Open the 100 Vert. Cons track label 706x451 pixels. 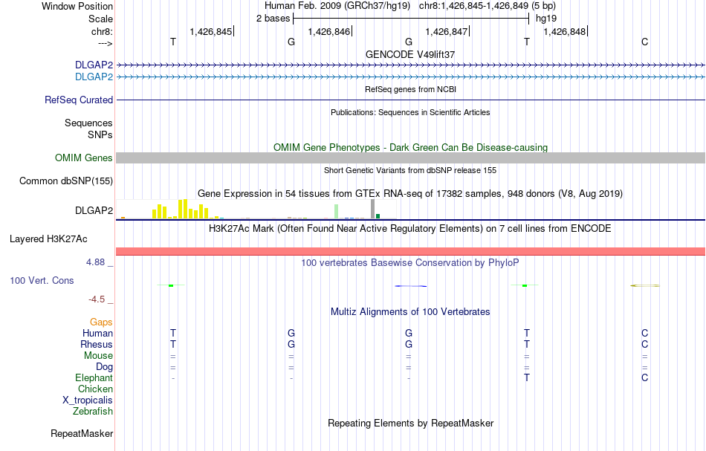point(42,280)
